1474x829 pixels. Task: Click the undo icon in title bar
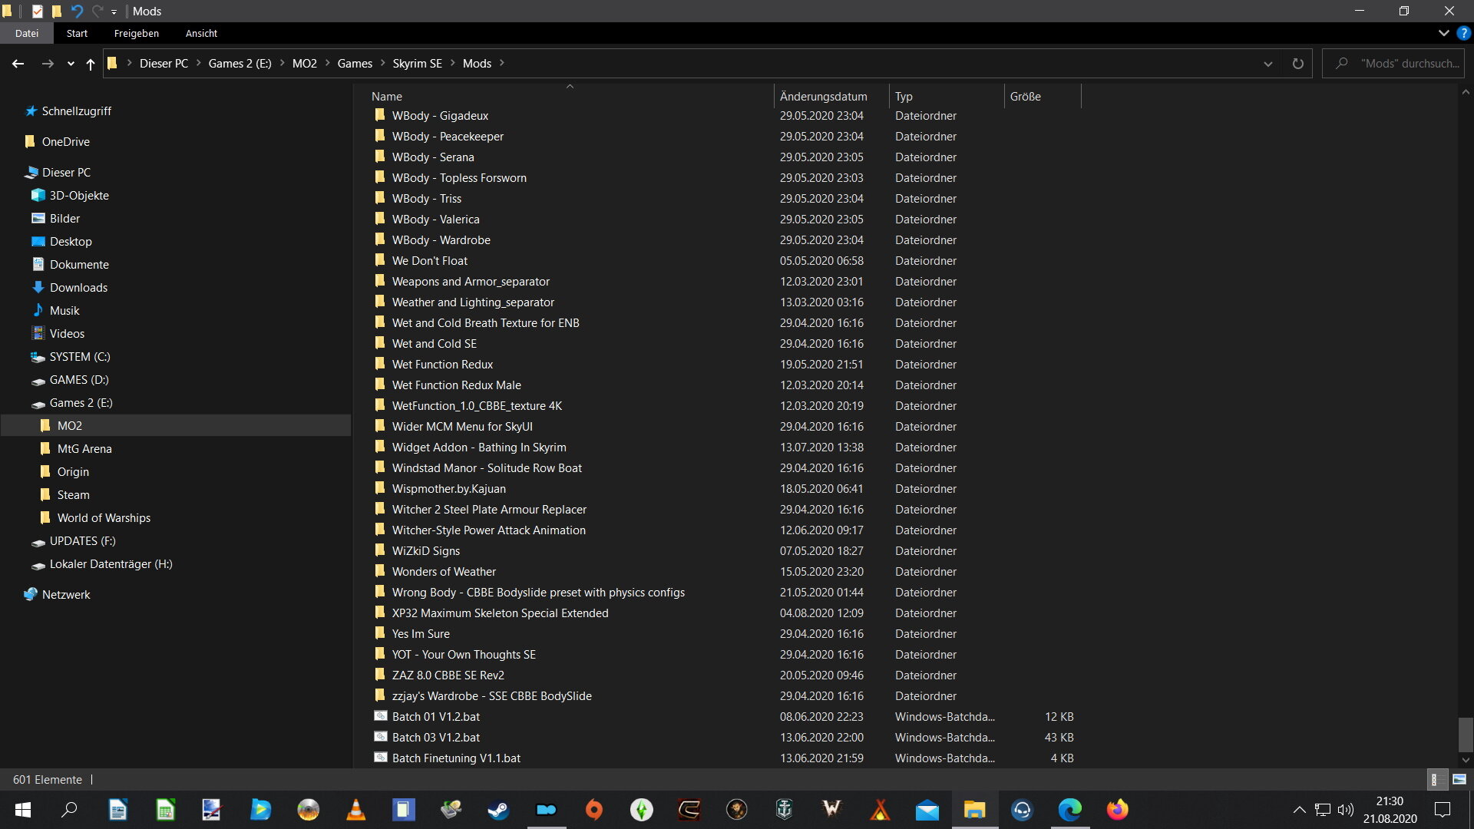coord(77,11)
